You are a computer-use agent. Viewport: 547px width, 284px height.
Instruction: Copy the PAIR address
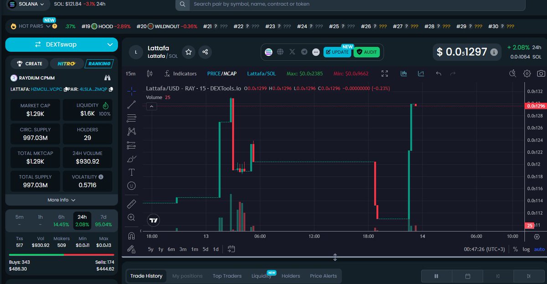tap(111, 89)
